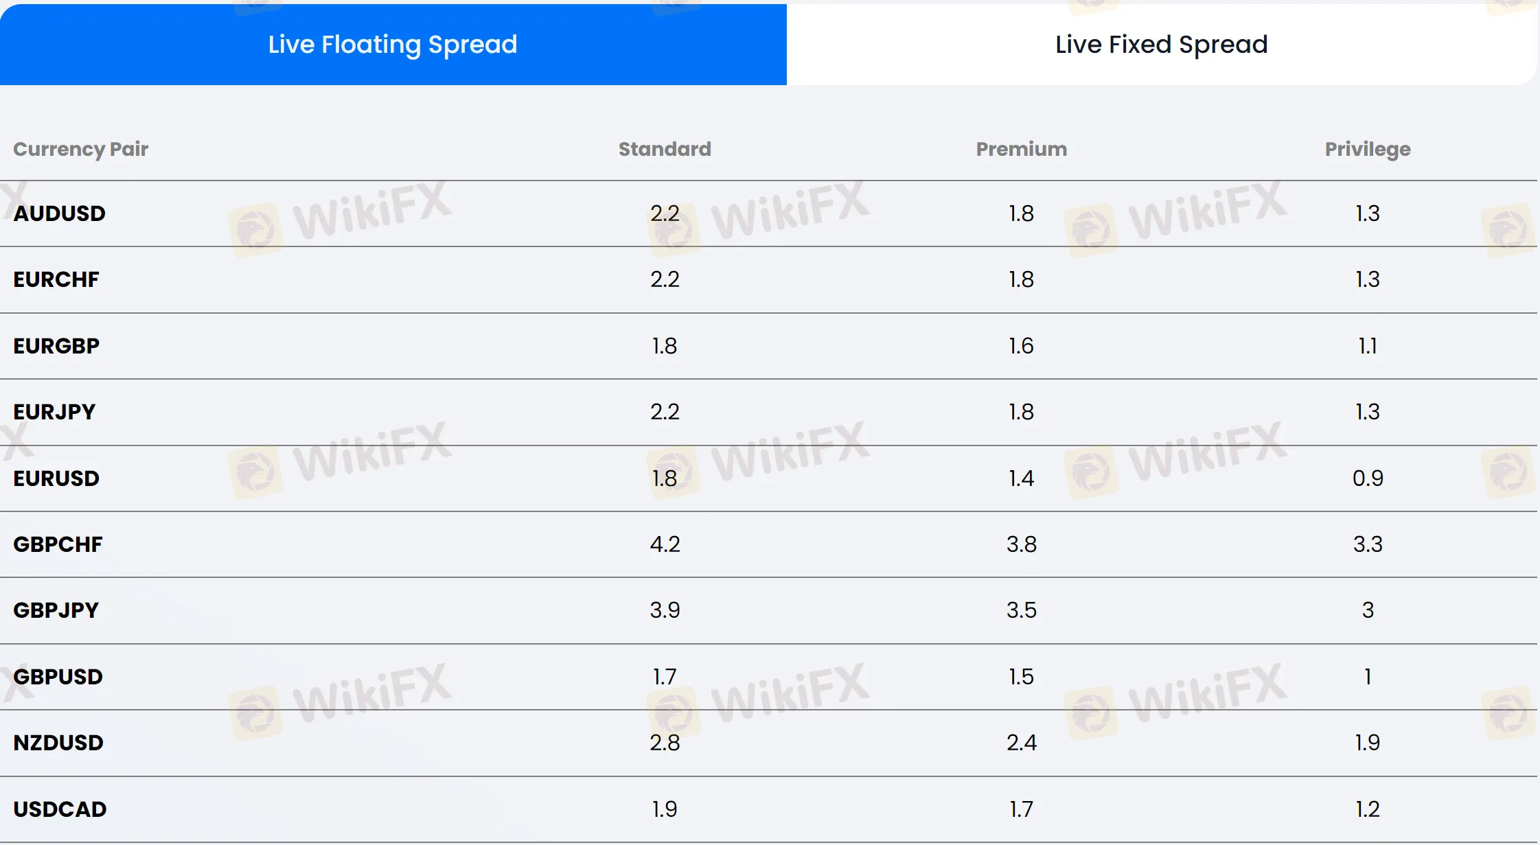Click GBPJPY Privilege spread value 3
This screenshot has height=845, width=1540.
tap(1368, 610)
